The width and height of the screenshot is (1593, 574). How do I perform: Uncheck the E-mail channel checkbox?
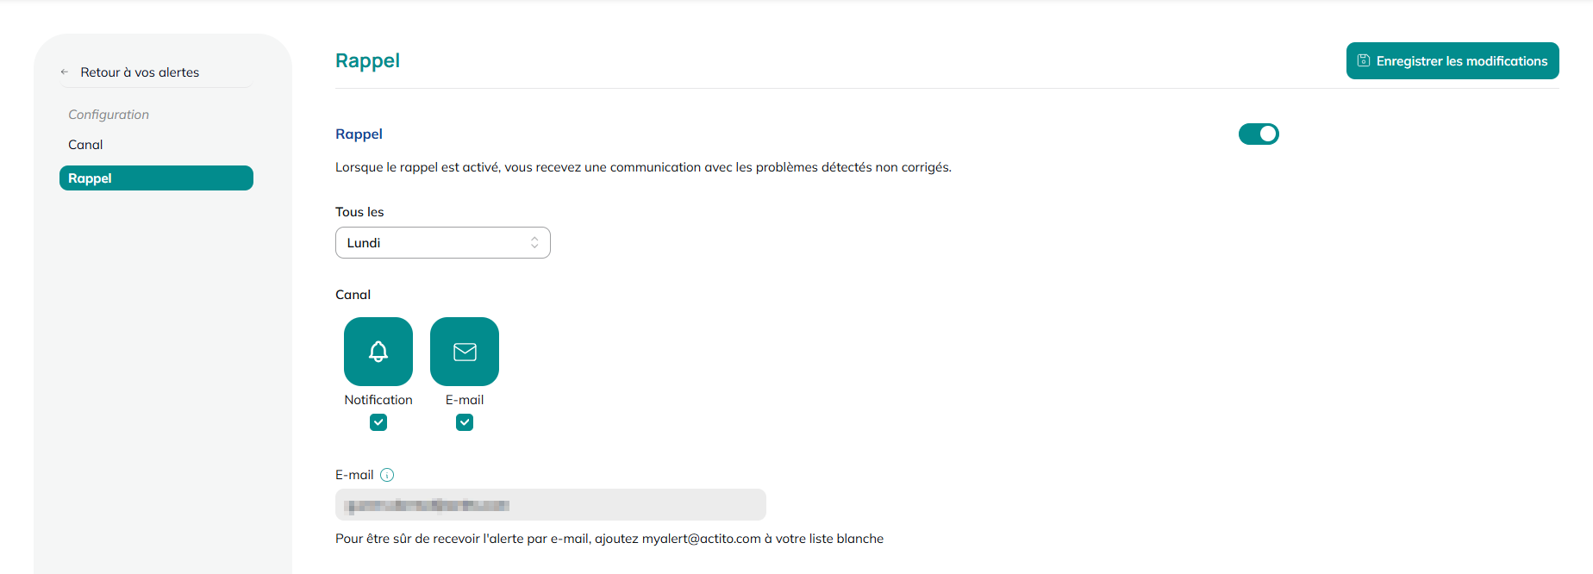click(465, 422)
